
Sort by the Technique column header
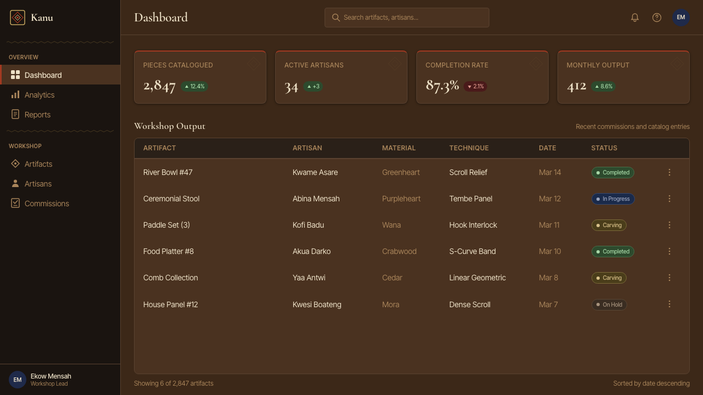pyautogui.click(x=469, y=148)
